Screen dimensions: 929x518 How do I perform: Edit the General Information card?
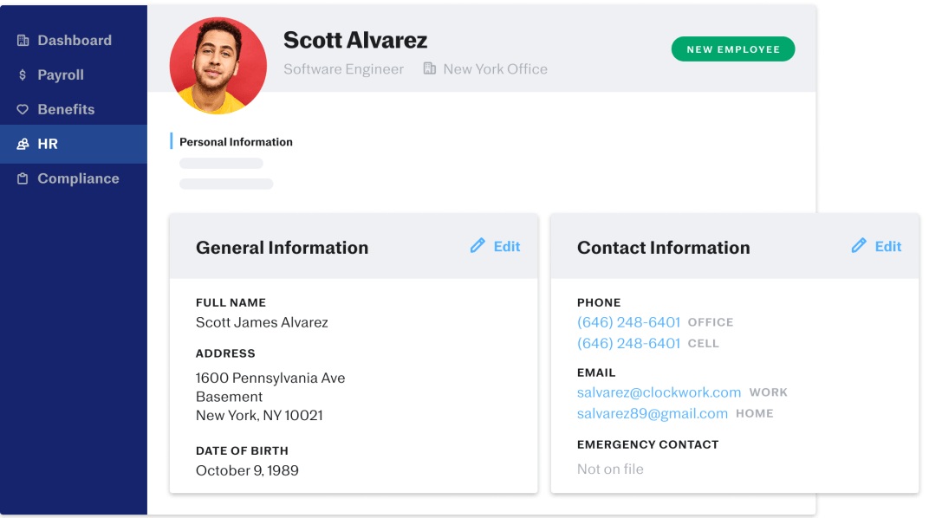[x=506, y=247]
